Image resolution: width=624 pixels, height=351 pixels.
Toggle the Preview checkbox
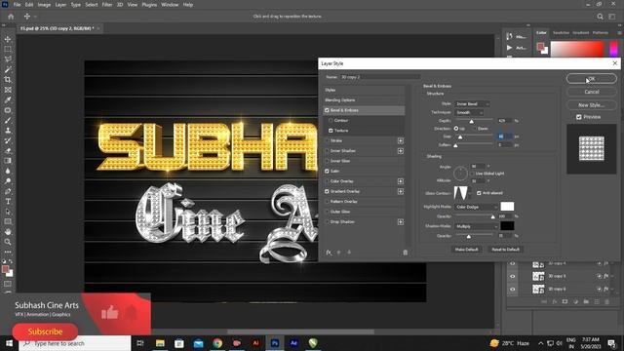pyautogui.click(x=579, y=117)
